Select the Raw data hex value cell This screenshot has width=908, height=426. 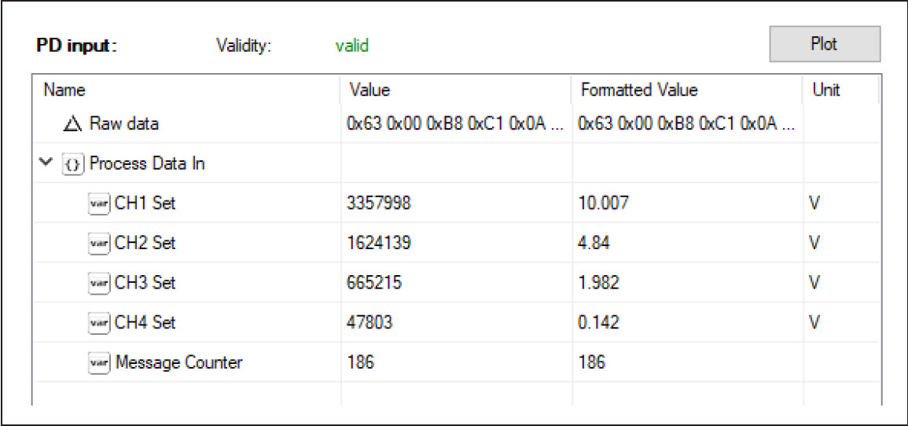pos(456,124)
